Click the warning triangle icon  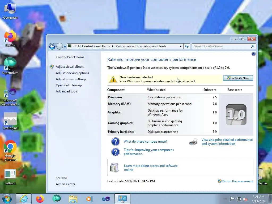[x=113, y=79]
